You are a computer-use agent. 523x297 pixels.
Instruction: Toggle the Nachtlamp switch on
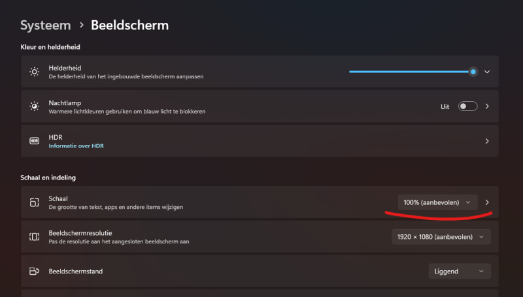point(467,106)
